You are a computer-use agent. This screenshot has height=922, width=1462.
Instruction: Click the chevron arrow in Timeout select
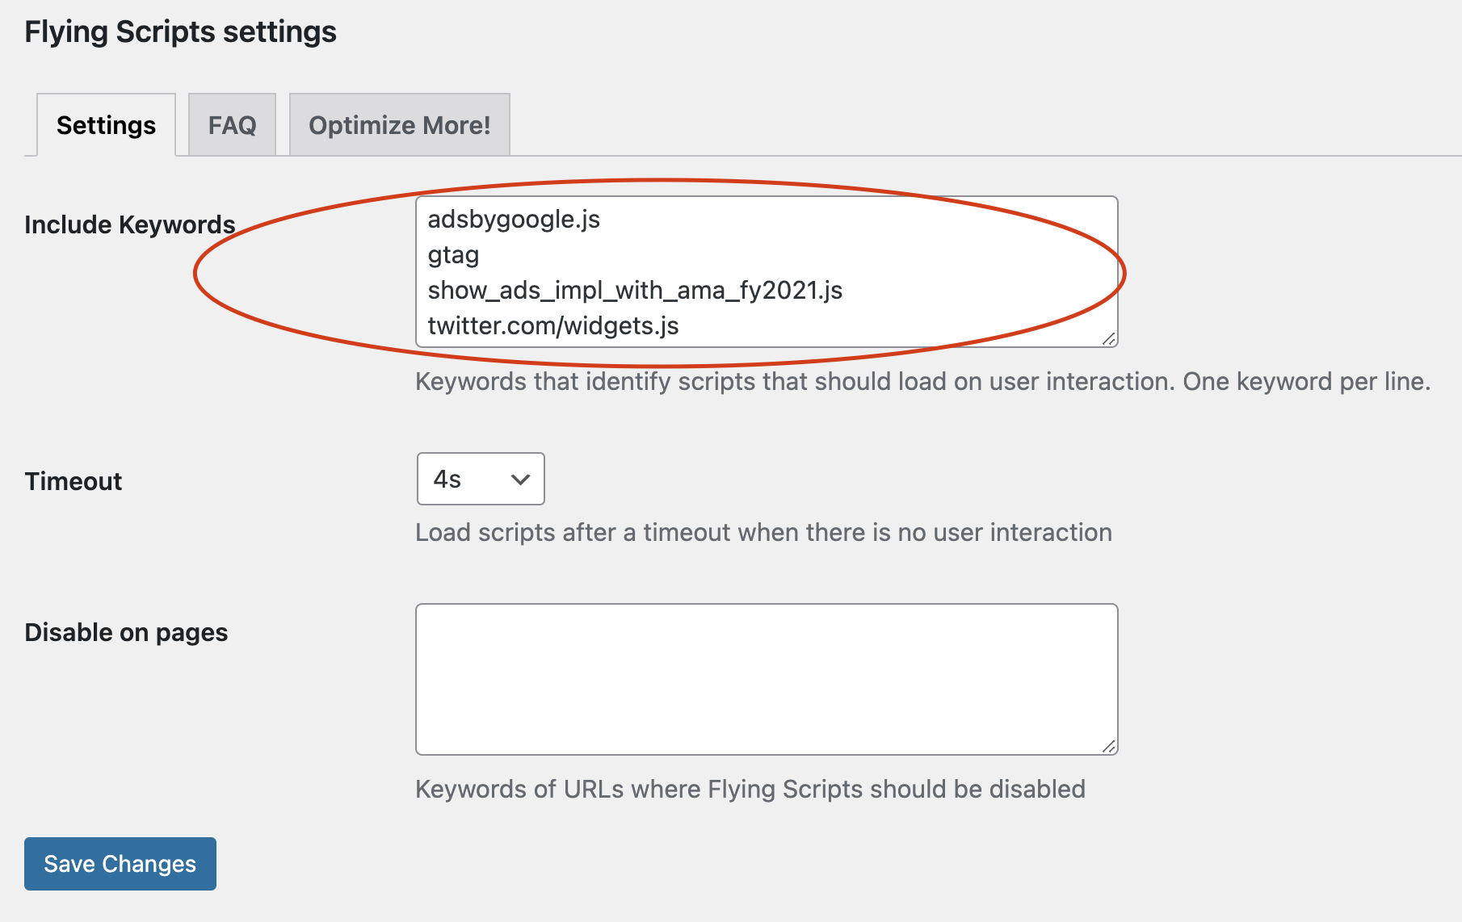point(520,480)
